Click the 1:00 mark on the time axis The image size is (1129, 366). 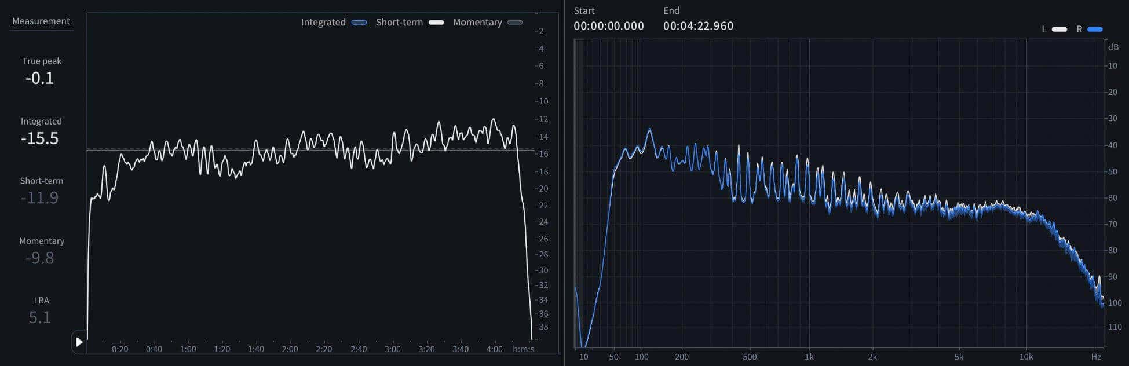point(188,349)
